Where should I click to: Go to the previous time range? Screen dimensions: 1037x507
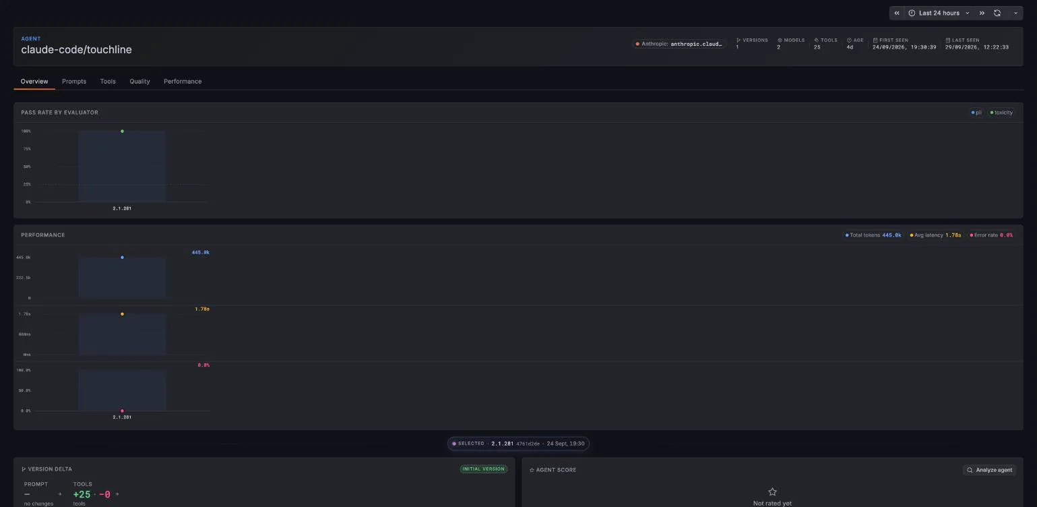897,13
